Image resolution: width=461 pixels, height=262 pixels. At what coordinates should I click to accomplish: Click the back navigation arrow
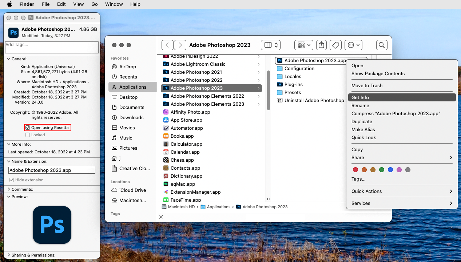[x=167, y=45]
